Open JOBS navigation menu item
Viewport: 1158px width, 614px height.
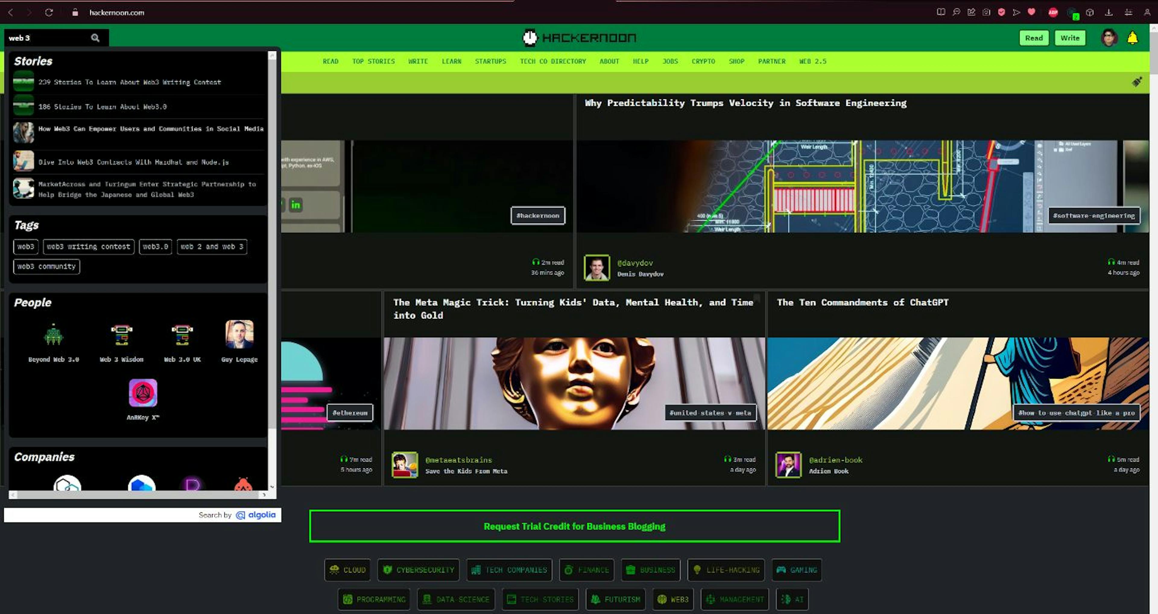point(670,61)
